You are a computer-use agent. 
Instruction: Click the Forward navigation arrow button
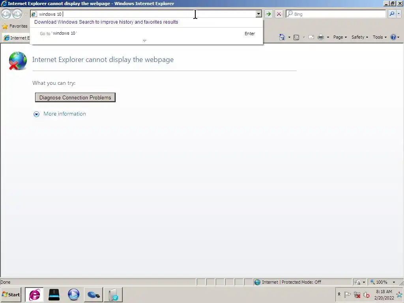[17, 14]
